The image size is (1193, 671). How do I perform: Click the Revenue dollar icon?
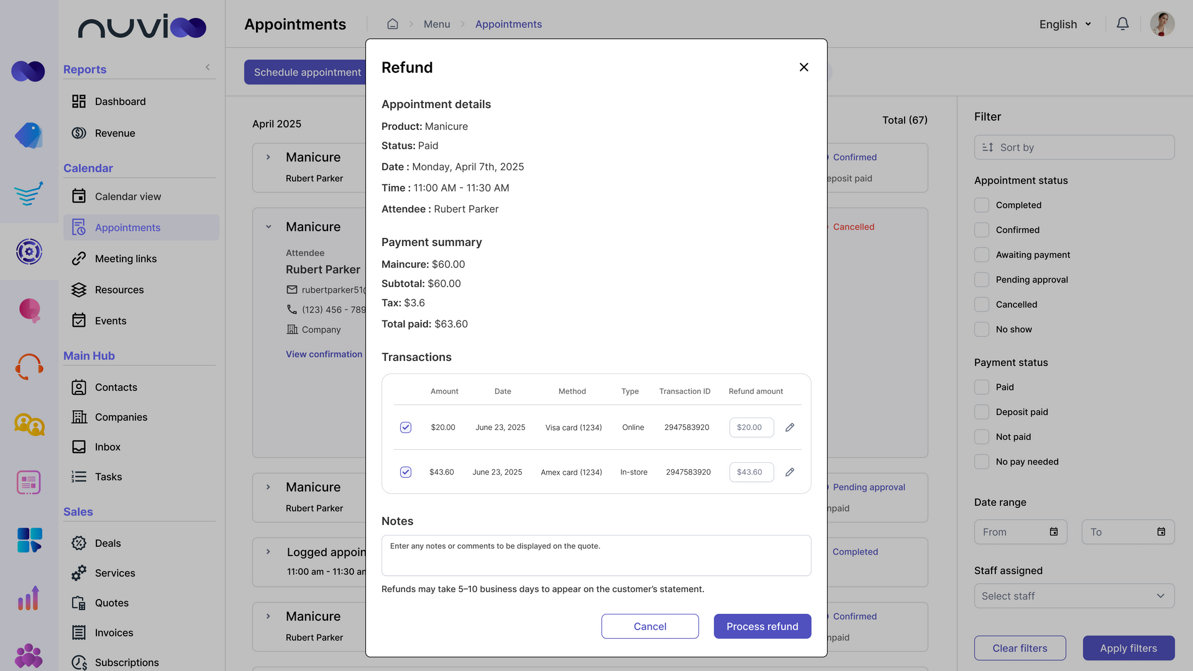tap(79, 133)
